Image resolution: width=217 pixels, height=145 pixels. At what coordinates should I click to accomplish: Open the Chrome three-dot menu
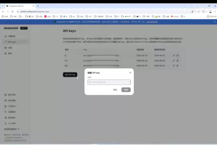[215, 12]
